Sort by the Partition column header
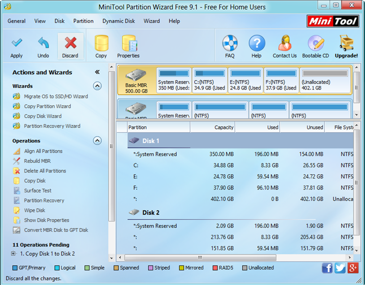The height and width of the screenshot is (285, 365). (x=159, y=127)
